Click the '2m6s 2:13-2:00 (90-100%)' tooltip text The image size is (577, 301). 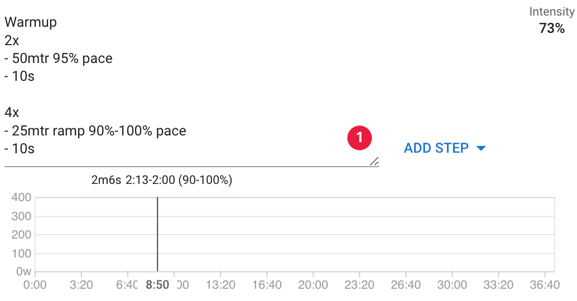click(x=162, y=180)
